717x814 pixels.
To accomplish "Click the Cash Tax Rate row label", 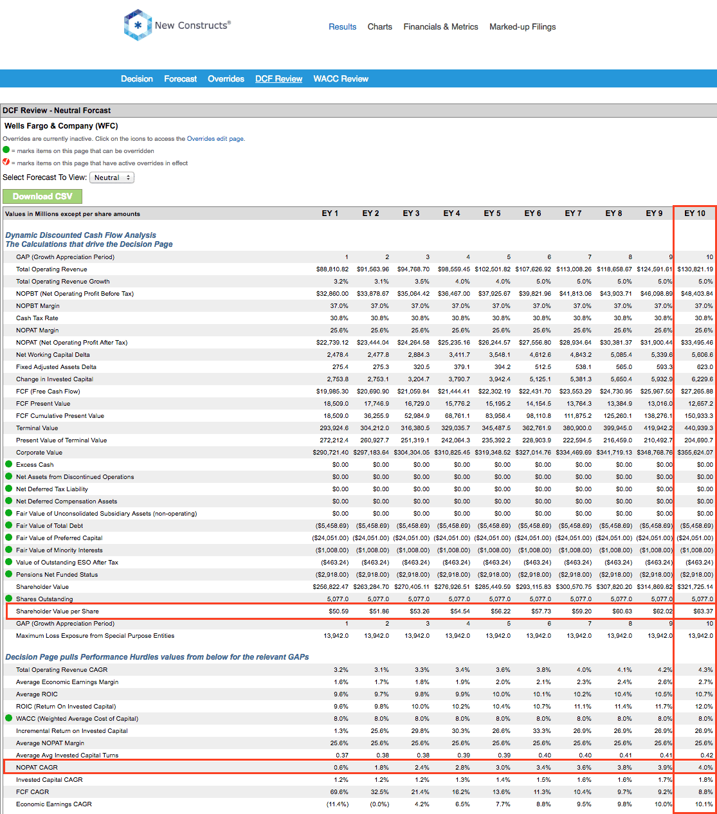I will 37,318.
